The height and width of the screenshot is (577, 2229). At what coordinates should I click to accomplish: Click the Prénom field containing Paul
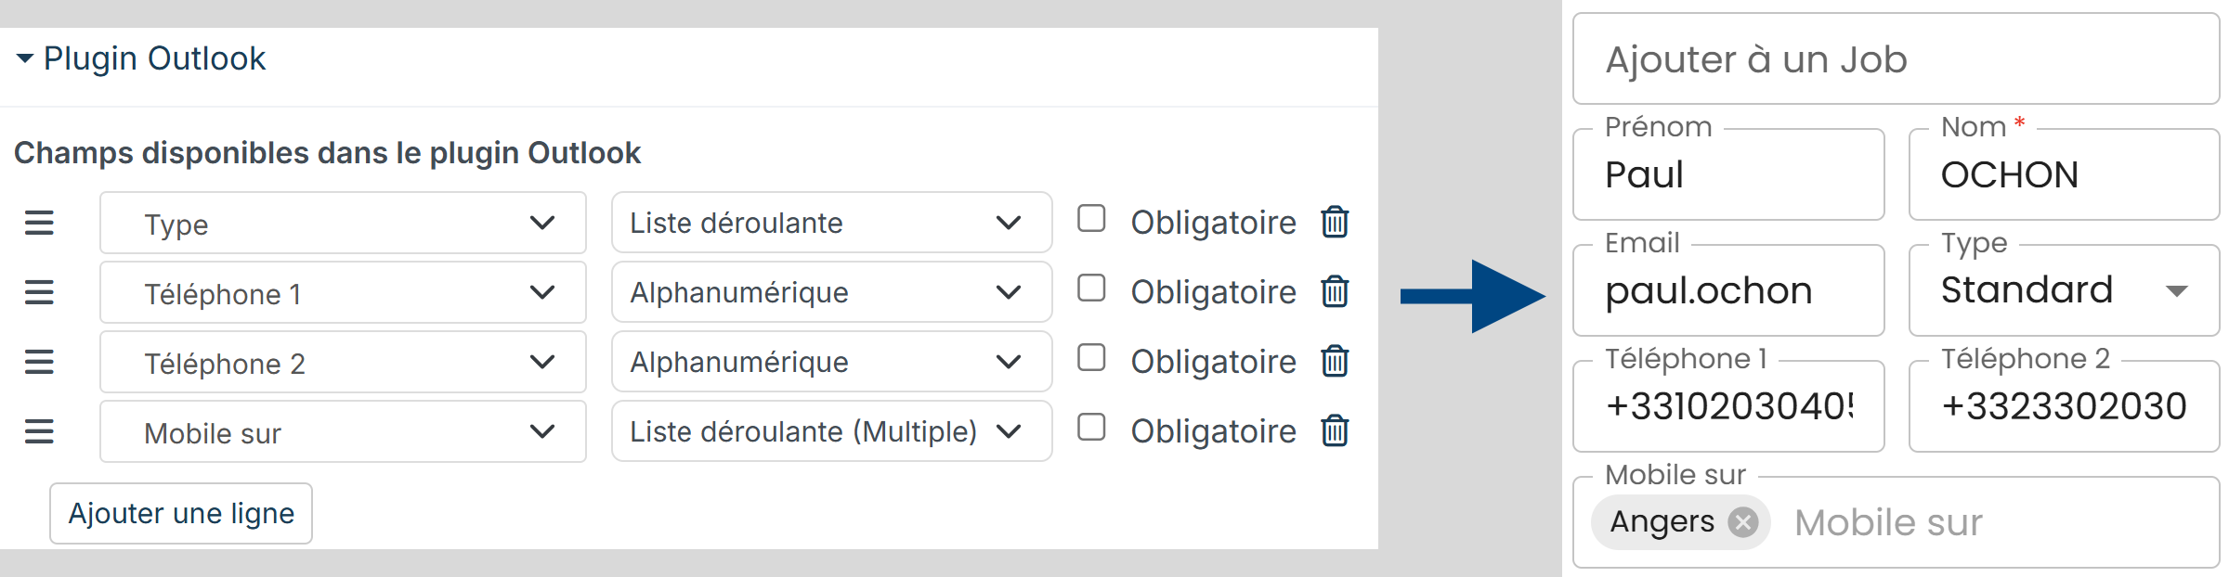tap(1728, 174)
